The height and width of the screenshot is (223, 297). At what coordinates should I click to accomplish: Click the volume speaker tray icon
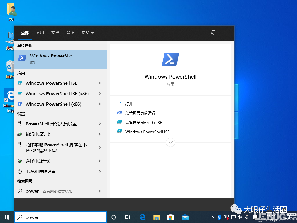point(240,217)
